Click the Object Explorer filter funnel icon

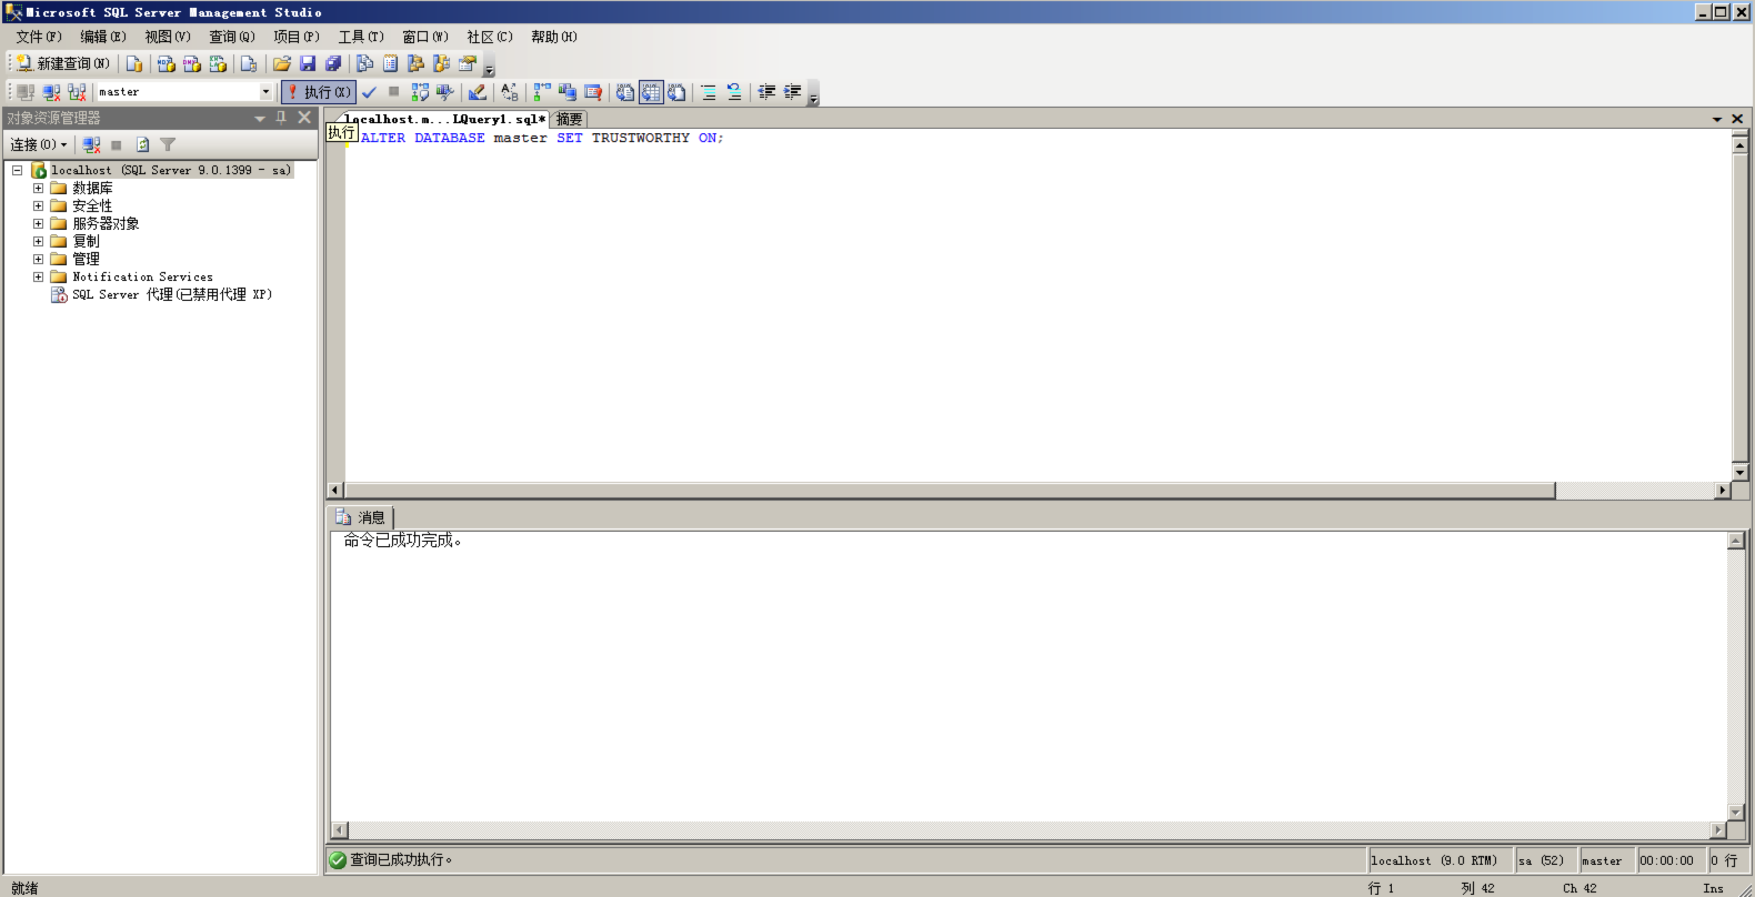[168, 144]
